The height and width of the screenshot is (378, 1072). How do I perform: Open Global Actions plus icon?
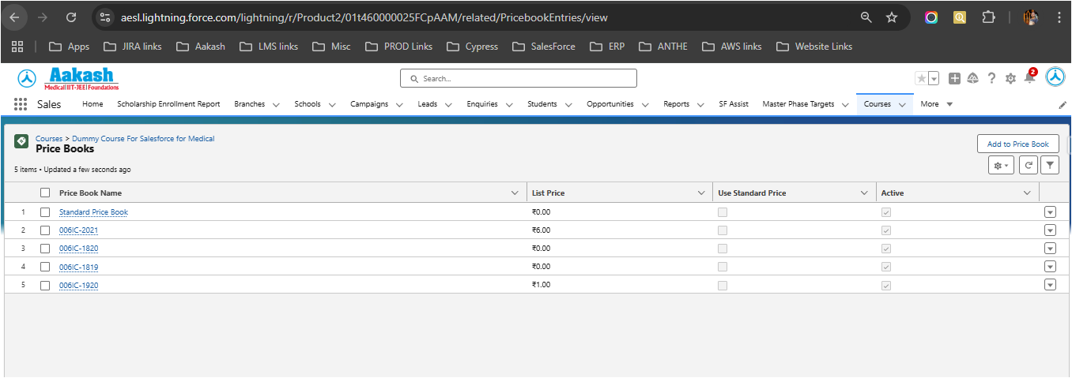click(x=955, y=78)
